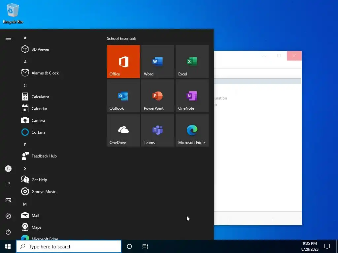
Task: Select the Recycle Bin desktop icon
Action: (13, 13)
